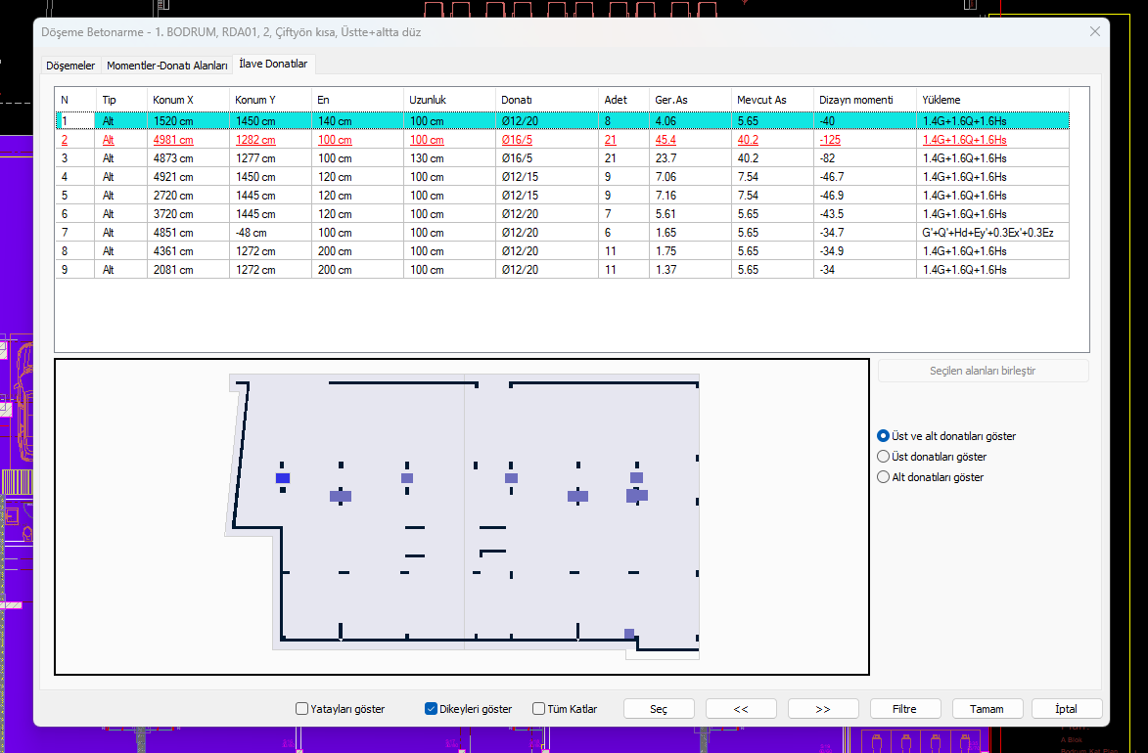This screenshot has width=1148, height=753.
Task: Click the Adet column header
Action: (623, 100)
